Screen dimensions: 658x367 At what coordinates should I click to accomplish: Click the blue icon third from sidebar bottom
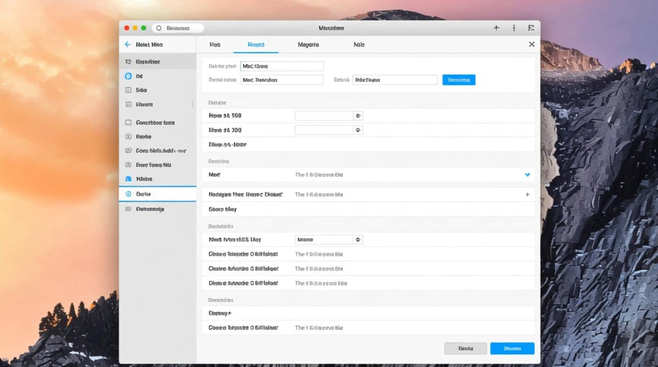[x=128, y=179]
